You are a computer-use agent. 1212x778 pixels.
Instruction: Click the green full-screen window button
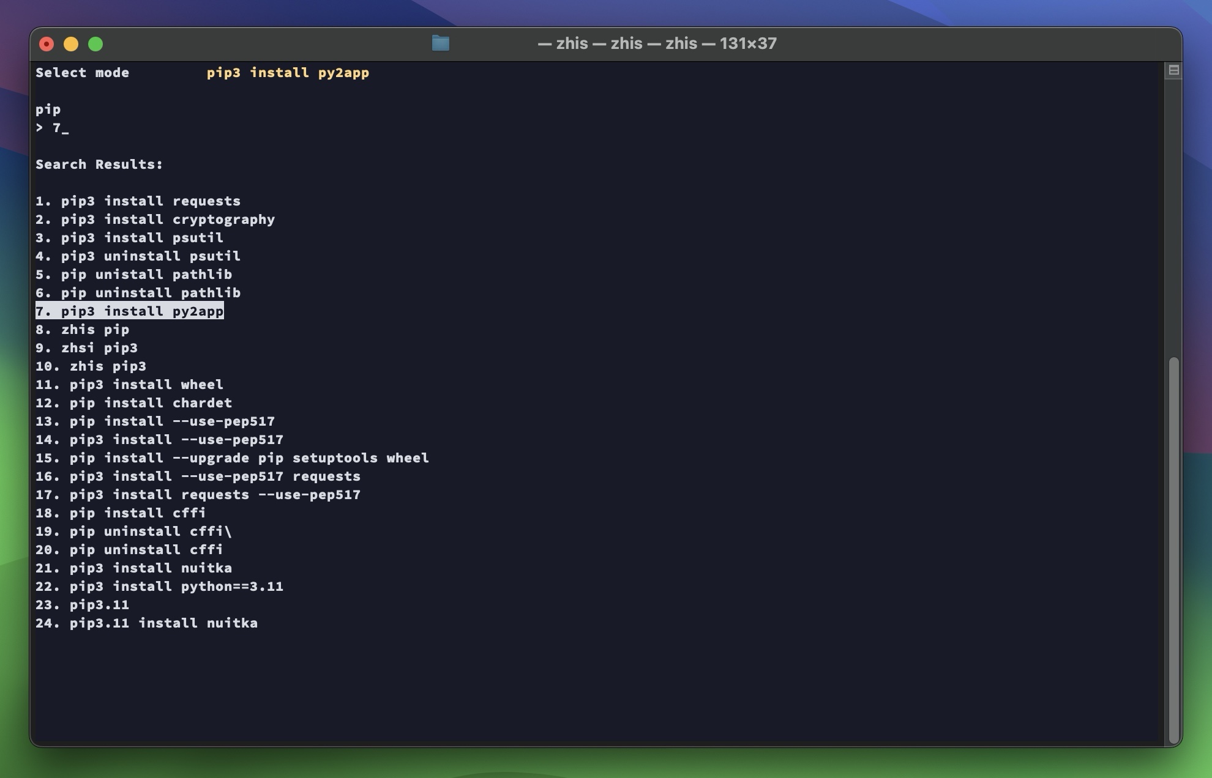point(95,44)
